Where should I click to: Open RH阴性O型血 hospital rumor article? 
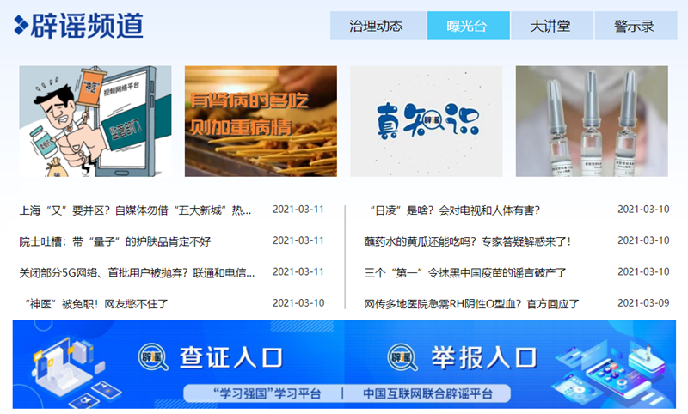click(472, 303)
